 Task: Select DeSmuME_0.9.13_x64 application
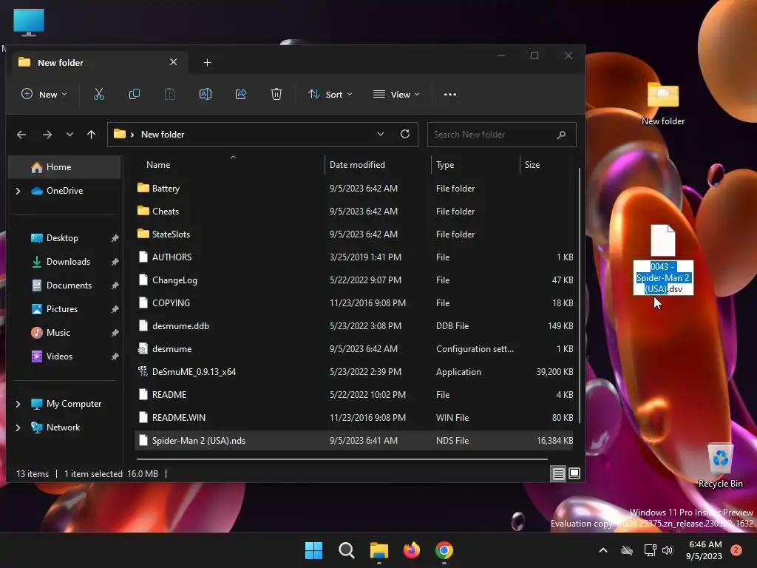[x=354, y=372]
